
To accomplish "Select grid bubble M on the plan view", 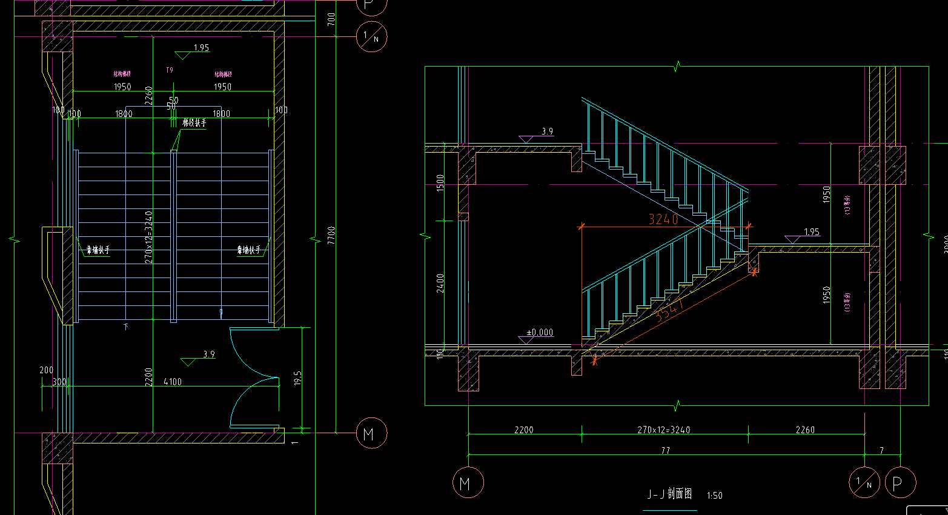I will point(371,433).
